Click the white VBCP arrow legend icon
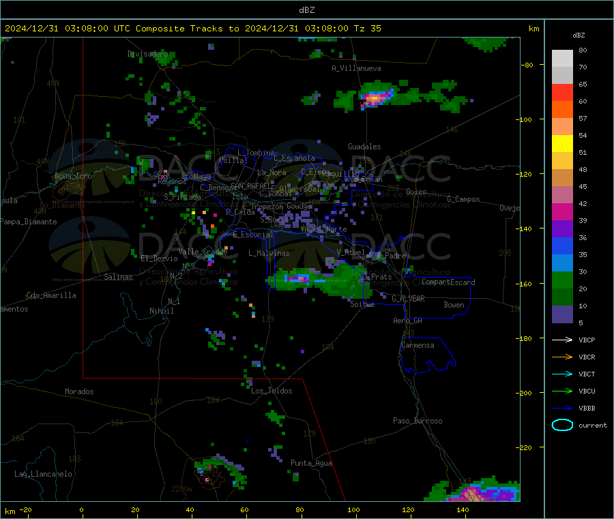This screenshot has width=614, height=519. click(562, 340)
